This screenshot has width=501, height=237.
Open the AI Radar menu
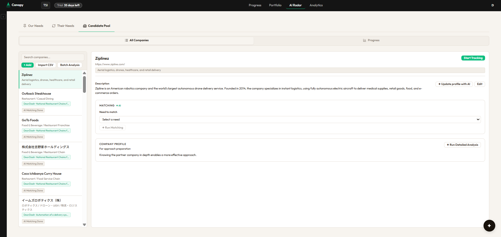pyautogui.click(x=295, y=5)
